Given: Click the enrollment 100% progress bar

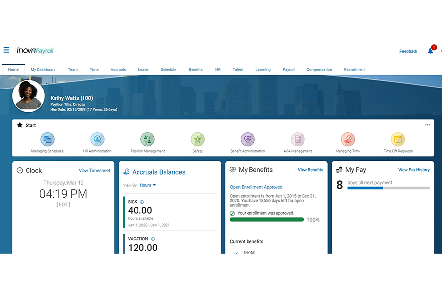Looking at the screenshot, I should [267, 220].
